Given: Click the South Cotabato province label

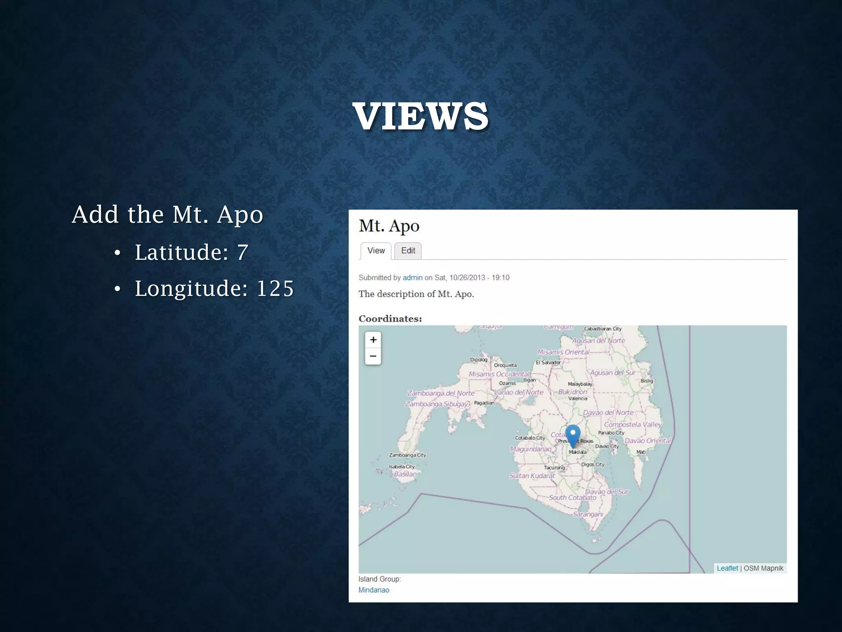Looking at the screenshot, I should pyautogui.click(x=572, y=497).
